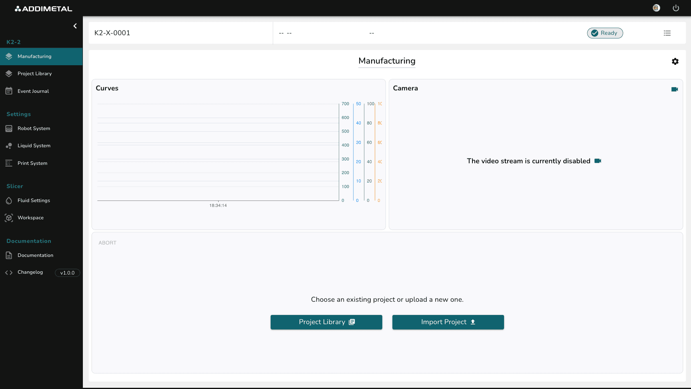This screenshot has width=691, height=389.
Task: Click the Print System icon
Action: (9, 163)
